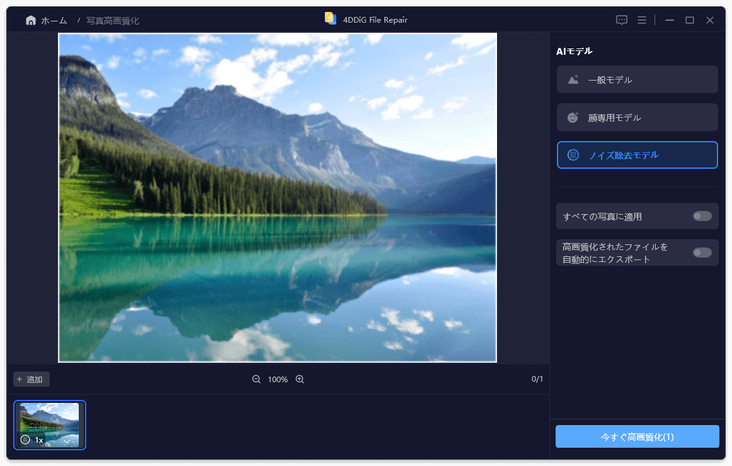
Task: Enable automatic export of enhanced files toggle
Action: [x=702, y=253]
